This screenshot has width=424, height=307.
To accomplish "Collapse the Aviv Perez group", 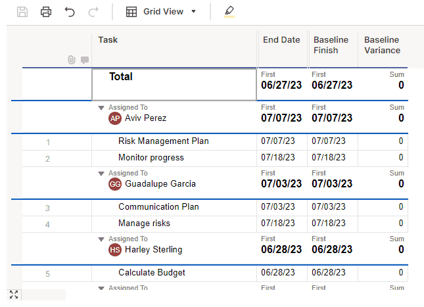I will coord(101,108).
